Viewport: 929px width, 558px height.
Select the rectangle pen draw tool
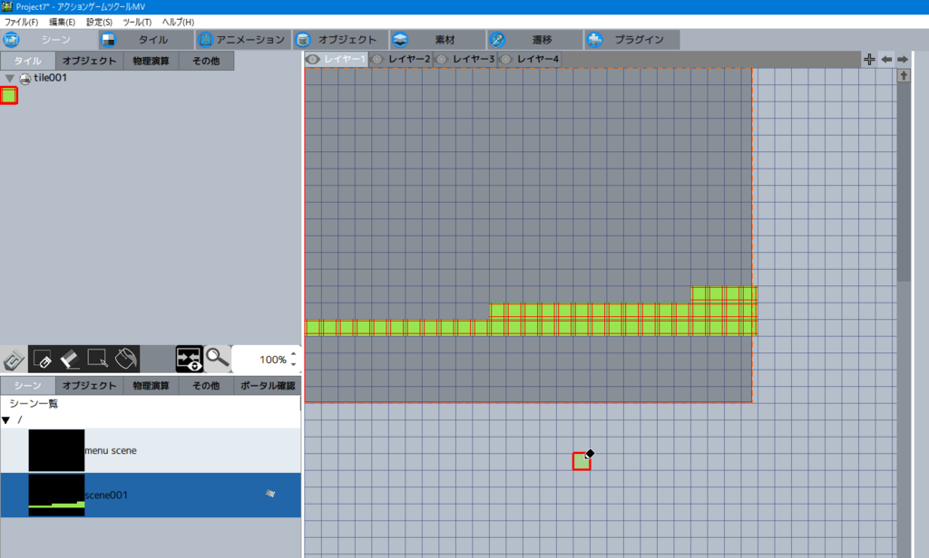pyautogui.click(x=97, y=360)
